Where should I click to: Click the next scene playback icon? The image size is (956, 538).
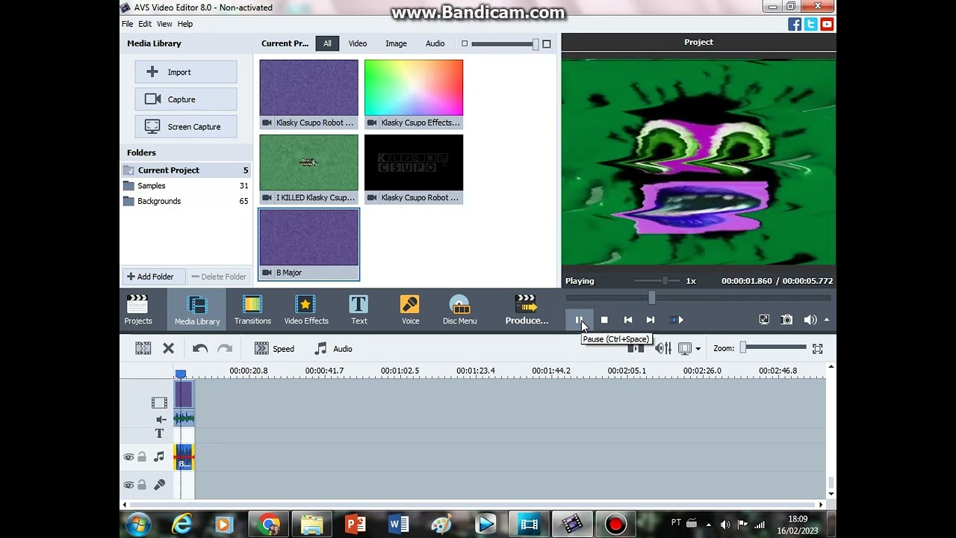[x=677, y=320]
